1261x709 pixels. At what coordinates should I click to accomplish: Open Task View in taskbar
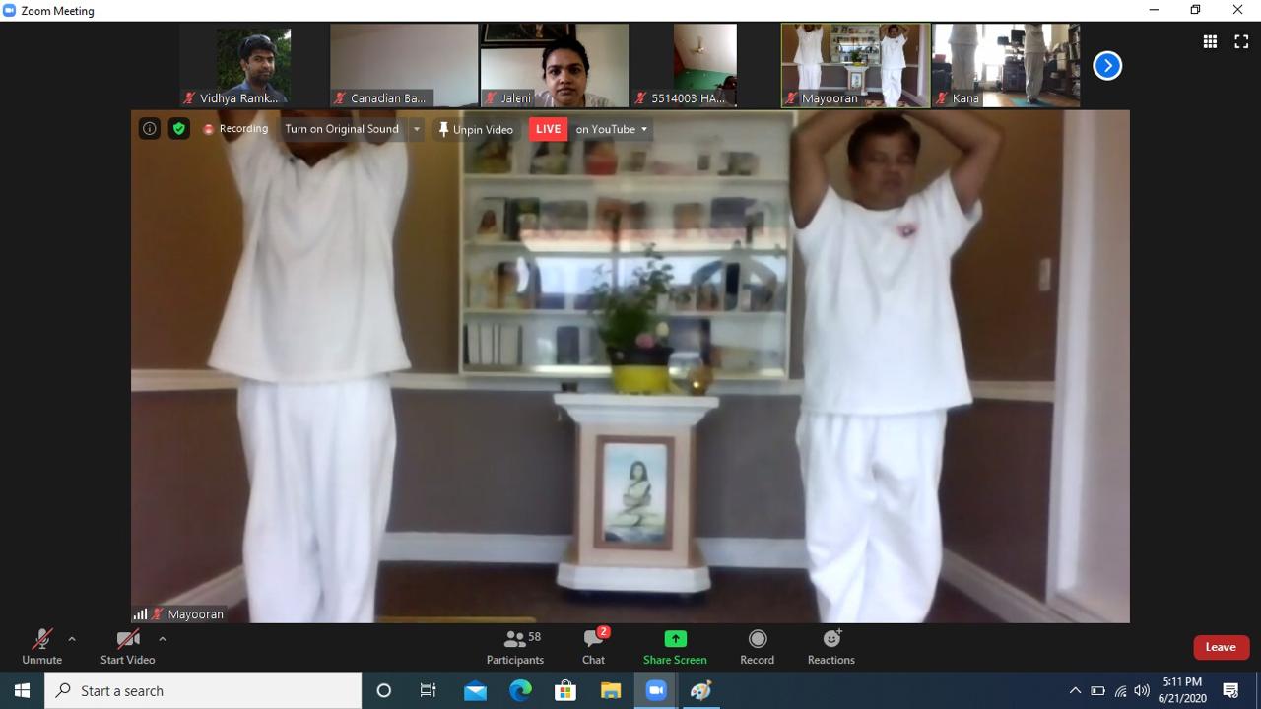(x=429, y=690)
